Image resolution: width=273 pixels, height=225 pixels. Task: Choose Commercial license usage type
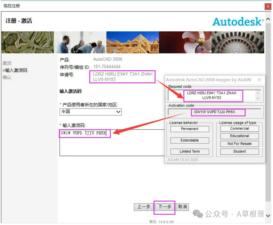(239, 129)
